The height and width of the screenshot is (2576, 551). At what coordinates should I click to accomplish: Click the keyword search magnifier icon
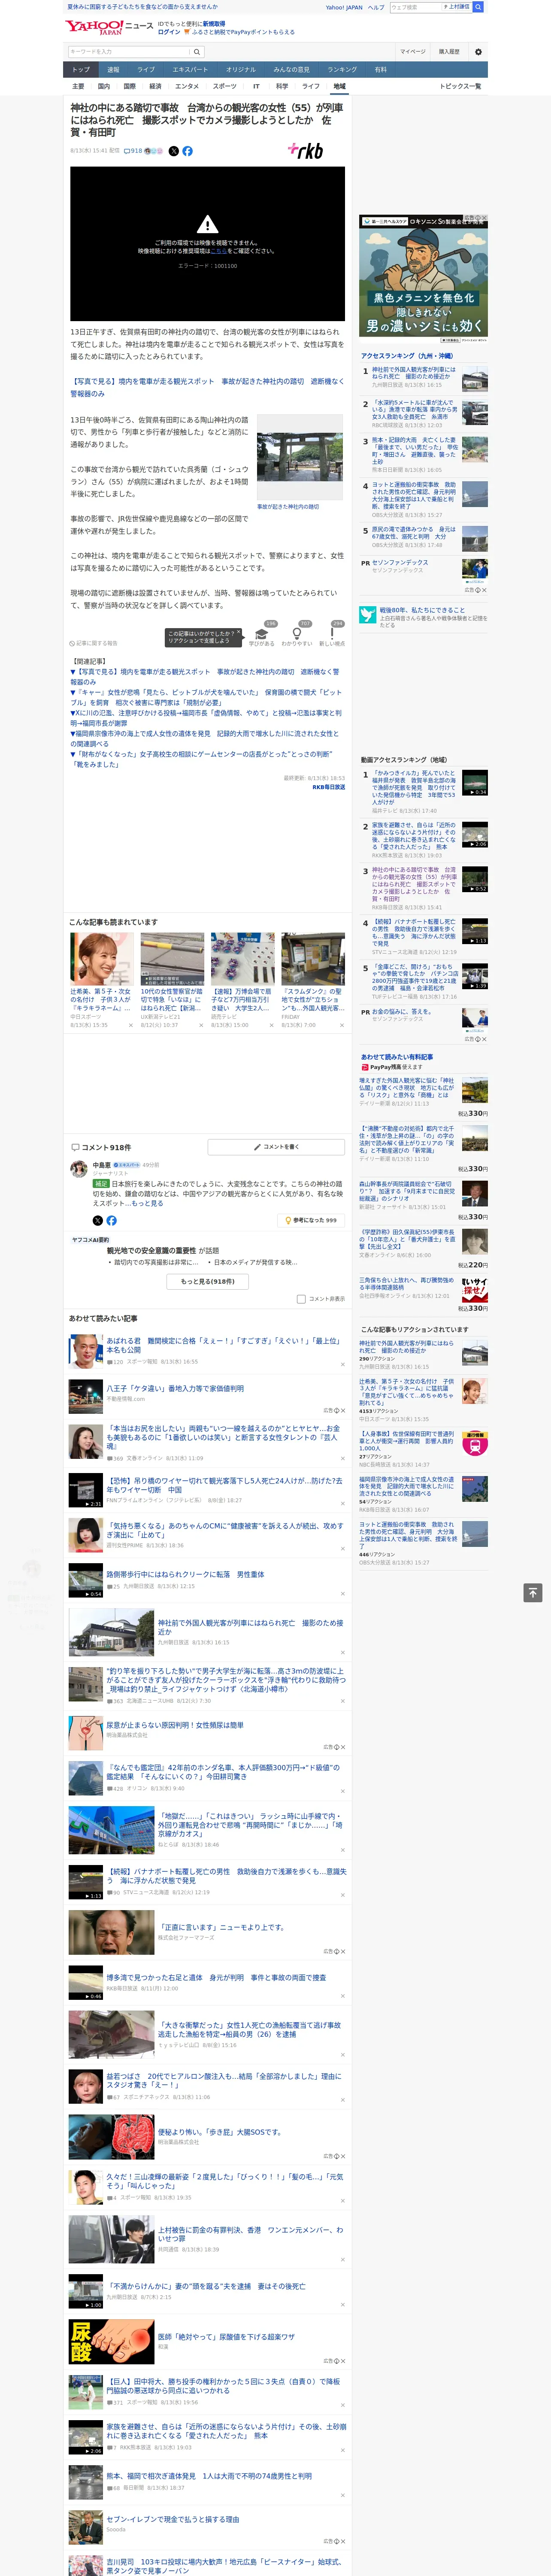(196, 51)
